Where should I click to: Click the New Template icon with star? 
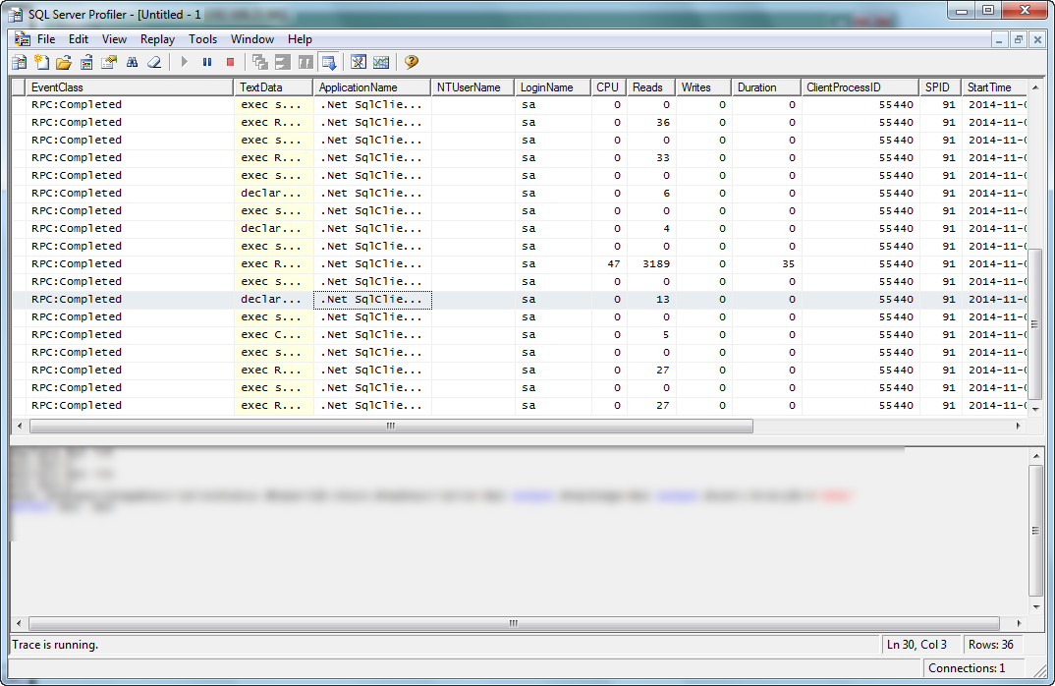[x=41, y=63]
